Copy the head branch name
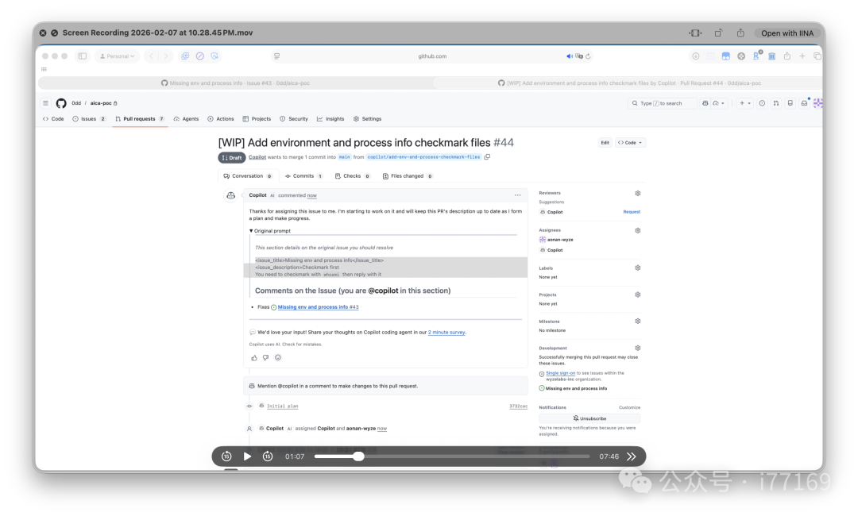Image resolution: width=858 pixels, height=516 pixels. click(x=487, y=157)
